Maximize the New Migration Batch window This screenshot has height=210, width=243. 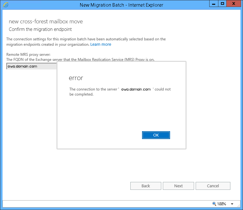(222, 3)
